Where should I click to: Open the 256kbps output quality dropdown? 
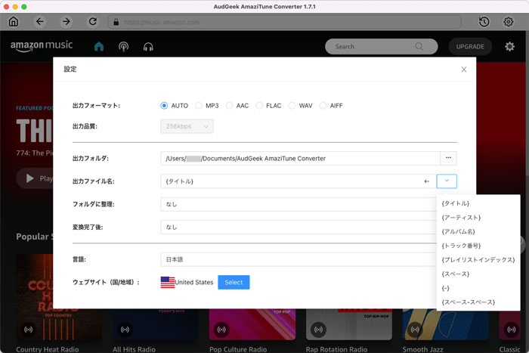click(187, 126)
